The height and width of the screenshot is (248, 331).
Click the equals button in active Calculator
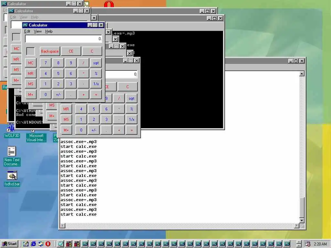[96, 95]
